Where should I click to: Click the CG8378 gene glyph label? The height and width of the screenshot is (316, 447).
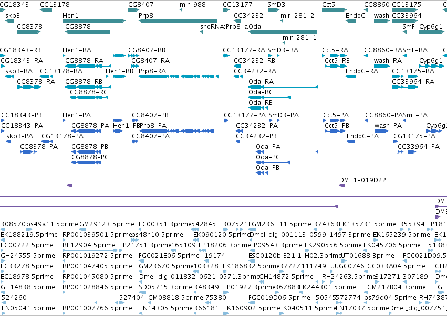tap(29, 26)
